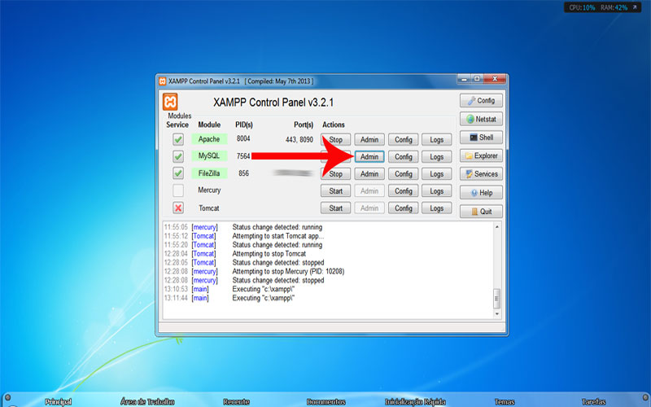Image resolution: width=651 pixels, height=407 pixels.
Task: Open the Temas dock tab
Action: pos(505,401)
